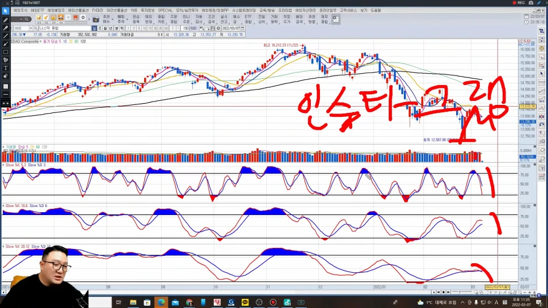Click the 실시잔고 toolbar button
The height and width of the screenshot is (308, 548).
pyautogui.click(x=224, y=19)
